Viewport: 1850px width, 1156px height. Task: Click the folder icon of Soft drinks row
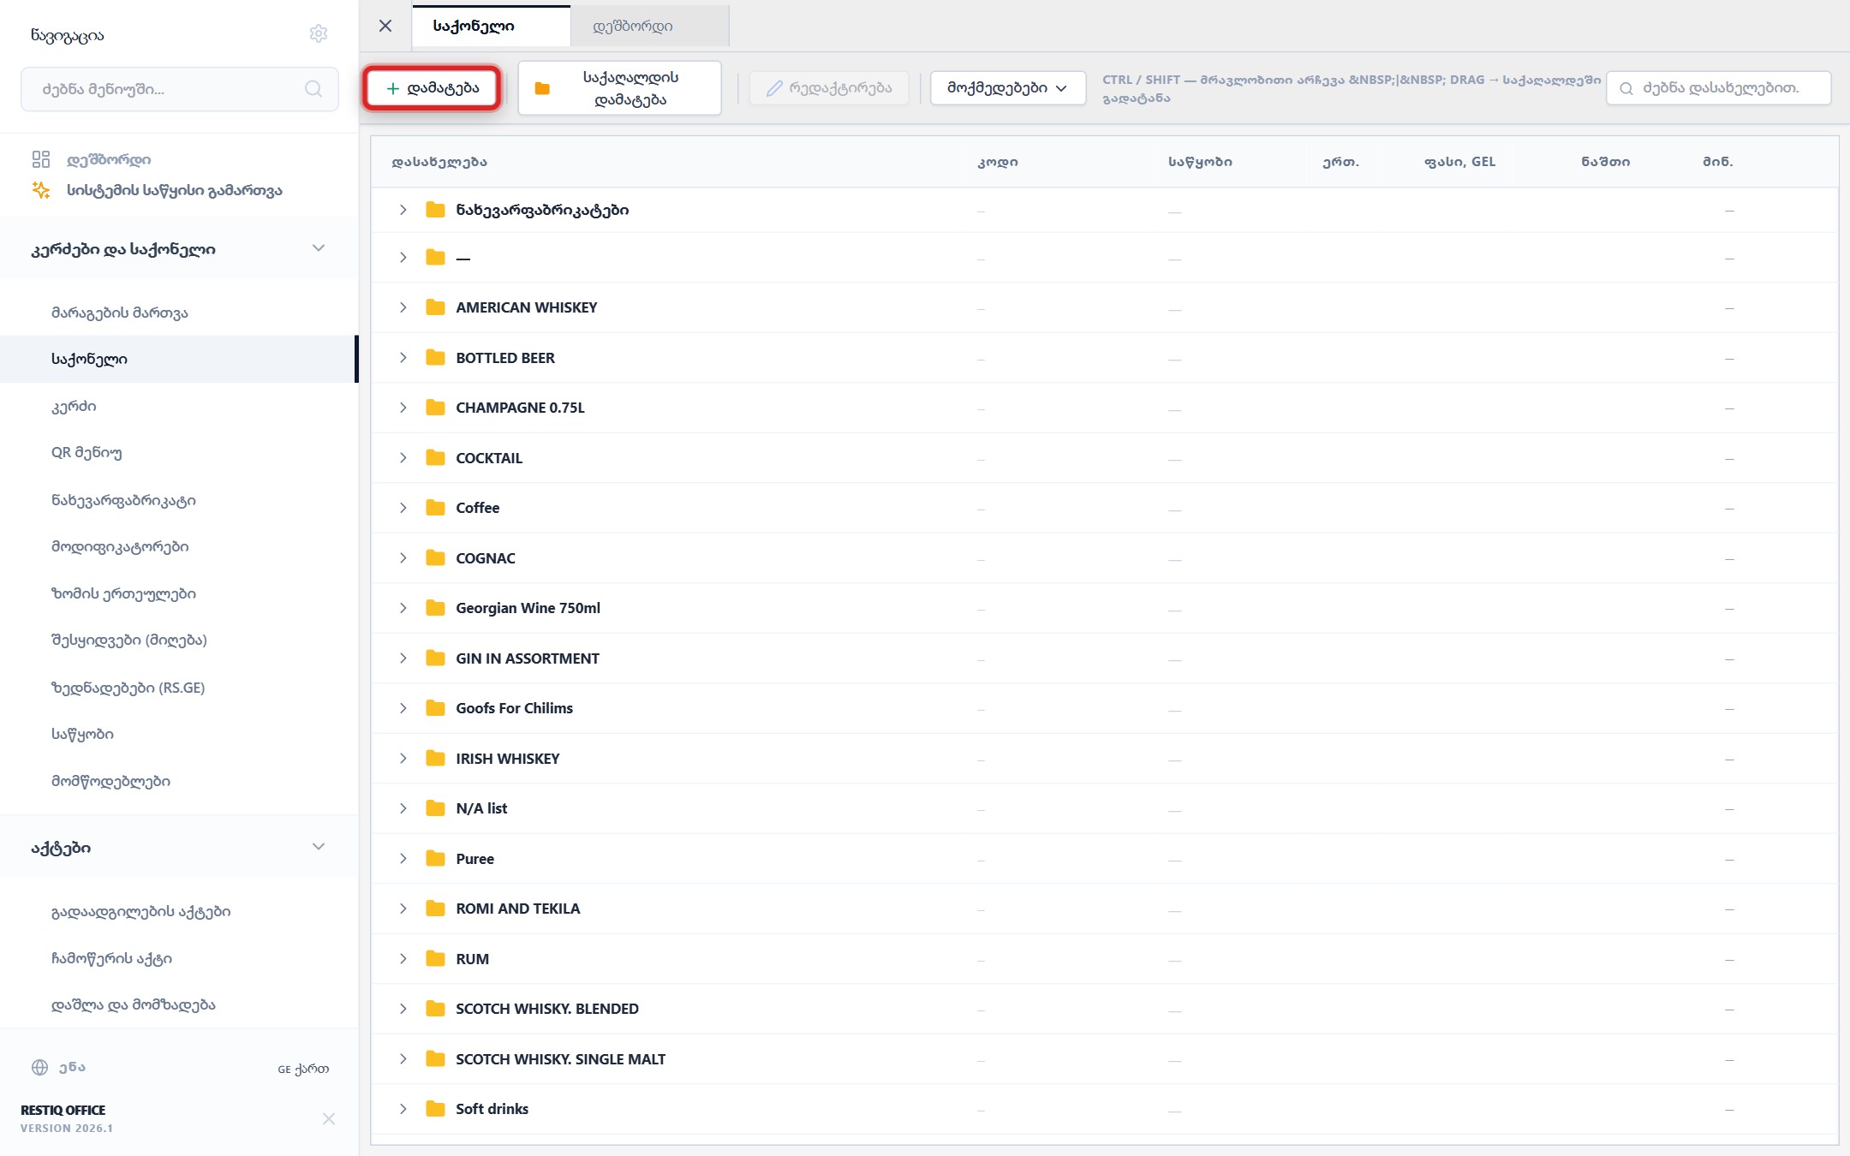click(435, 1109)
